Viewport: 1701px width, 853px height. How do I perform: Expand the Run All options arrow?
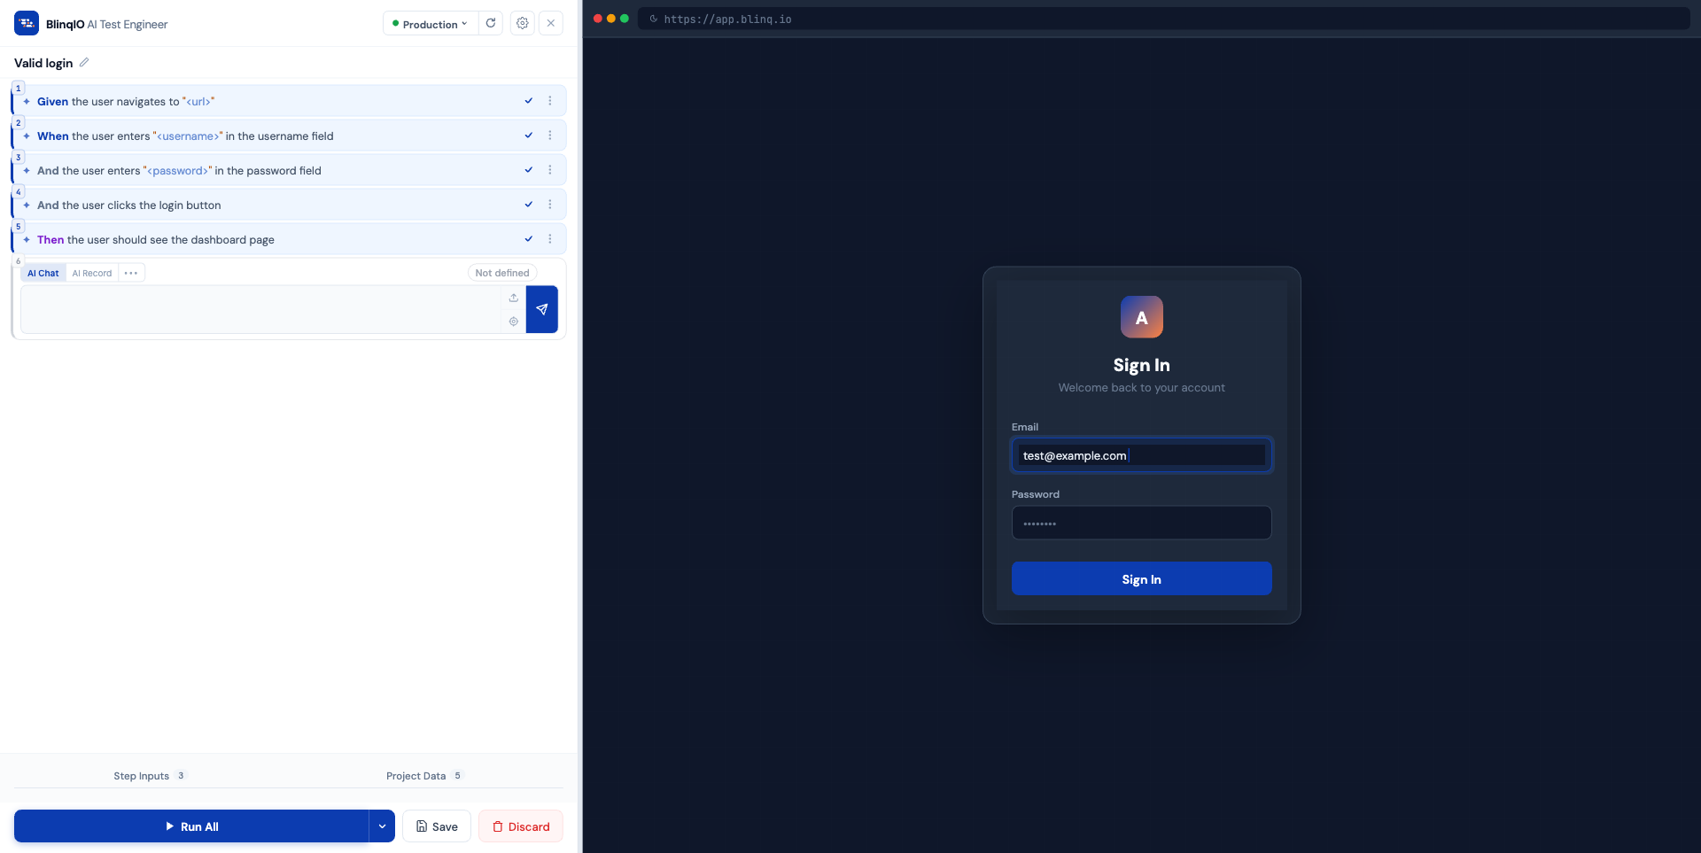point(382,826)
